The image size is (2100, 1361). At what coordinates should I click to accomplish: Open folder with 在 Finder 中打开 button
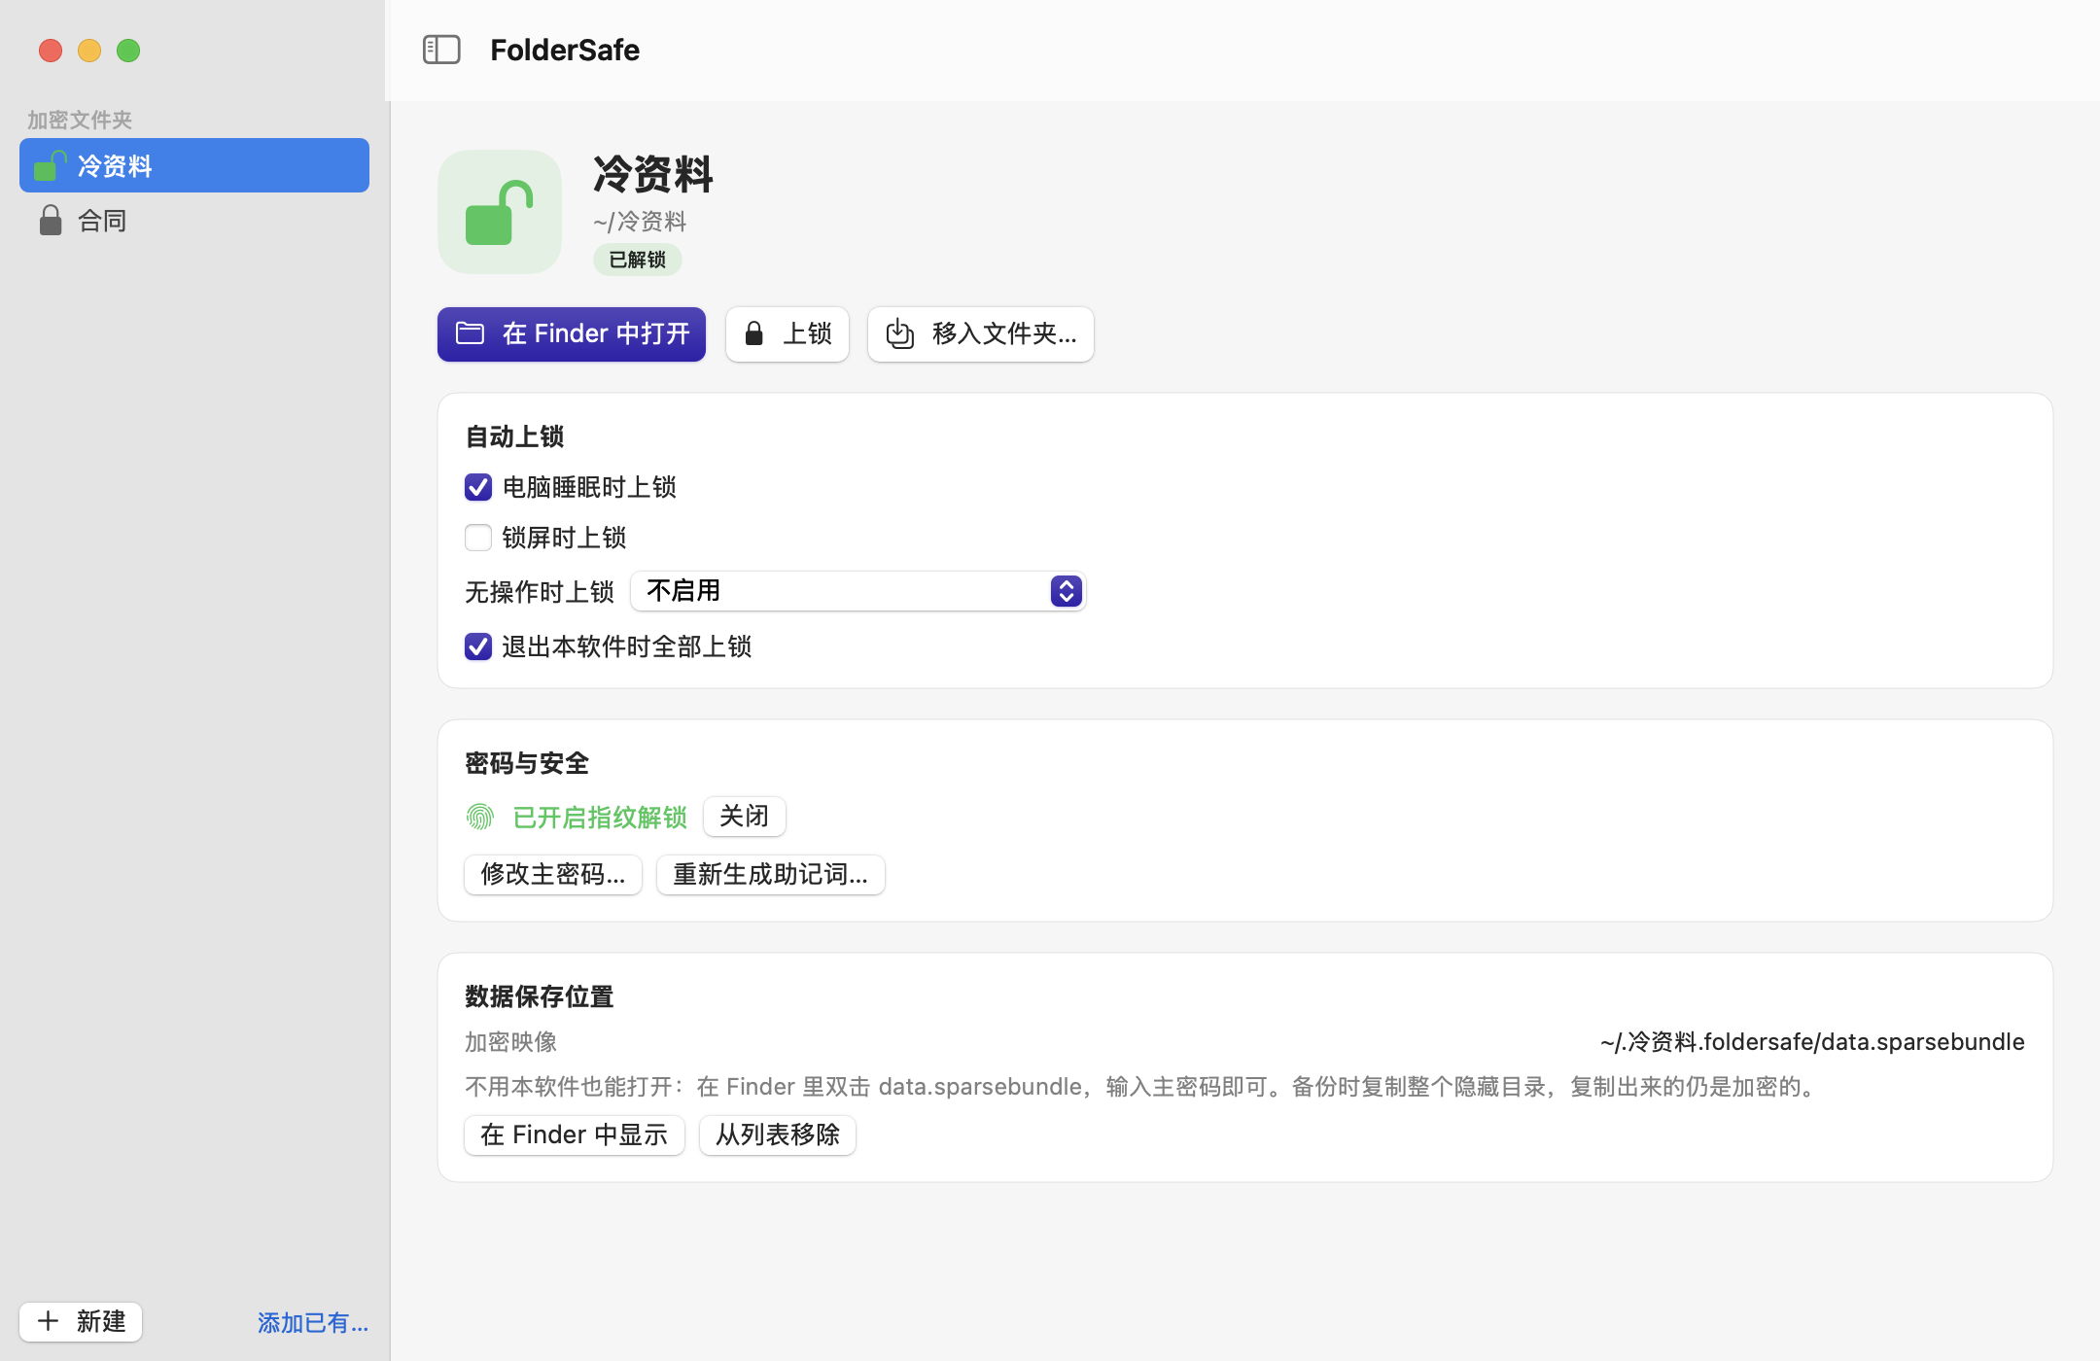[572, 334]
